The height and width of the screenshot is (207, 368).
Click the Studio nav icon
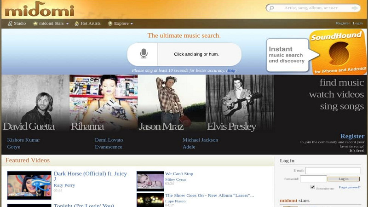[x=10, y=23]
